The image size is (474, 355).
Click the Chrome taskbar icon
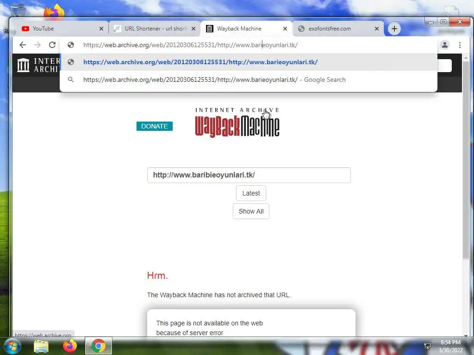point(98,346)
